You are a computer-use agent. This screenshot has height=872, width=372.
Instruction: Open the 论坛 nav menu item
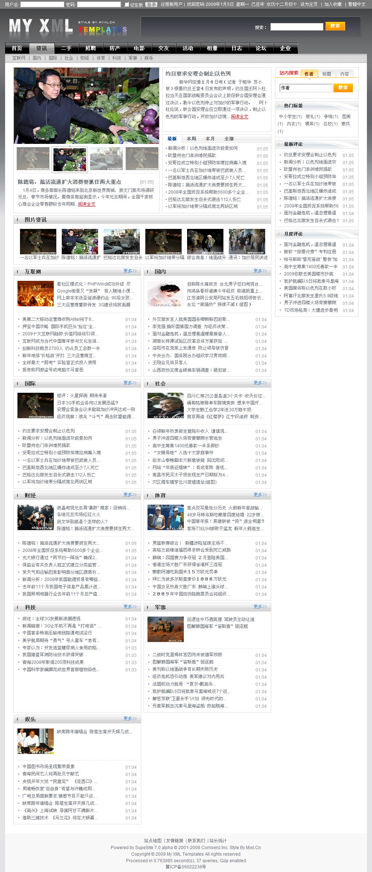pyautogui.click(x=261, y=48)
